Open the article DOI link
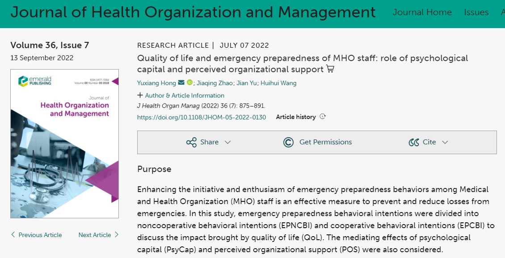Image resolution: width=505 pixels, height=258 pixels. click(x=202, y=117)
